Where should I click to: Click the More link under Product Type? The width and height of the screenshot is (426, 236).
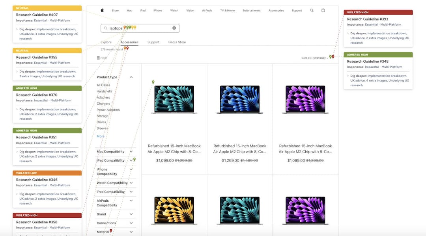point(101,136)
